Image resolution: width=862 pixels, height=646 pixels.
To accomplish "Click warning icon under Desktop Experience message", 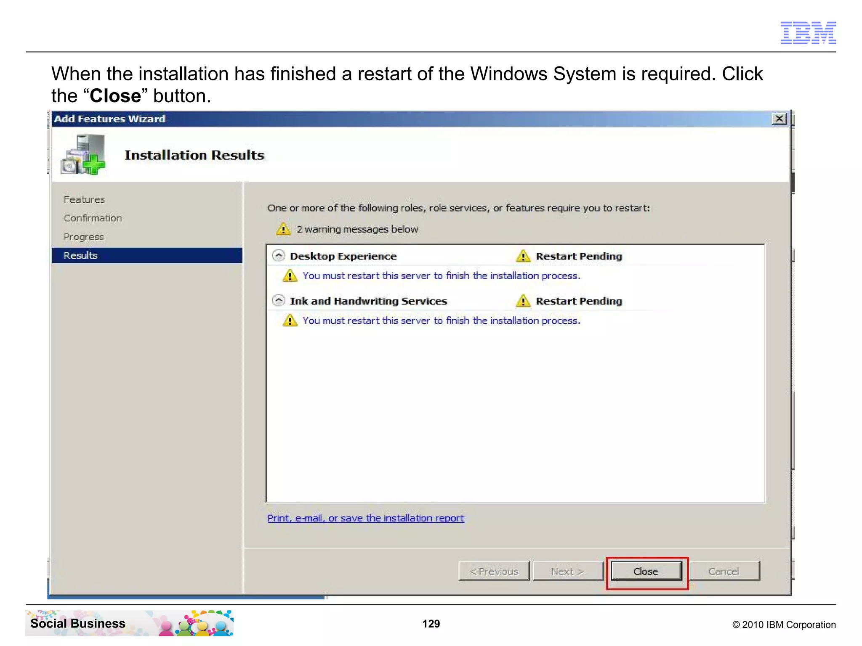I will (x=290, y=276).
